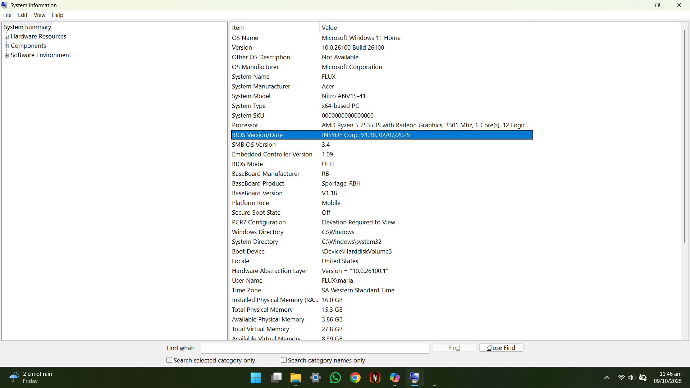Select the OS Name row

pos(382,38)
